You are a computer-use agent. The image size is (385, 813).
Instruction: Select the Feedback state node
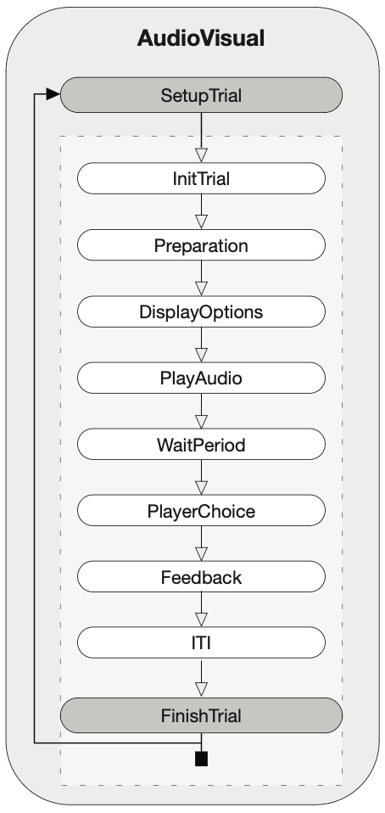point(201,576)
